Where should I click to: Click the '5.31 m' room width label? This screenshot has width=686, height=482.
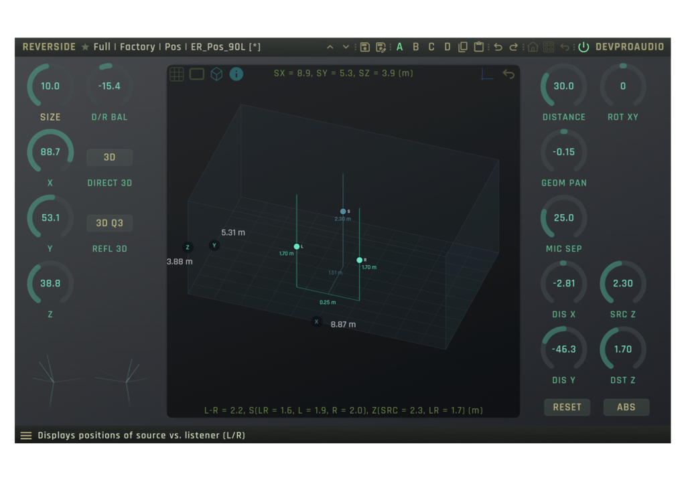click(232, 233)
